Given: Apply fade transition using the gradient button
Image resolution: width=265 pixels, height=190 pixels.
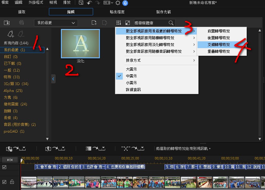Looking at the screenshot, I should [95, 149].
